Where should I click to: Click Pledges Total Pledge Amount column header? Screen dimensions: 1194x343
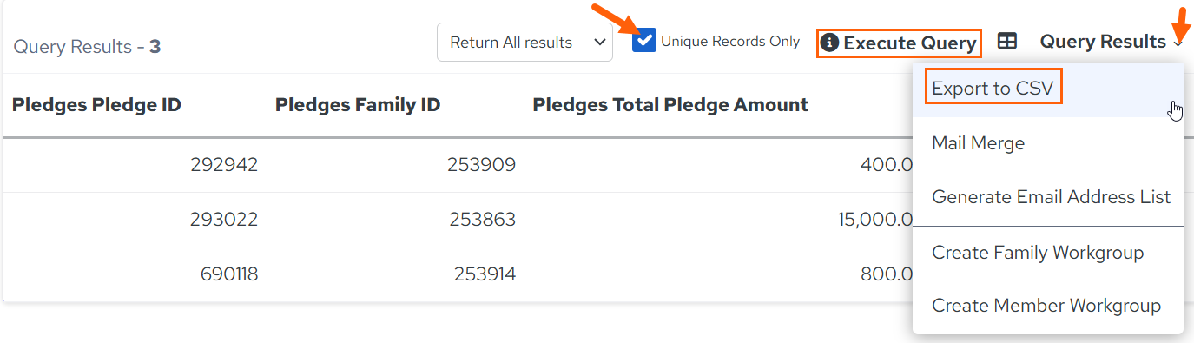point(670,105)
